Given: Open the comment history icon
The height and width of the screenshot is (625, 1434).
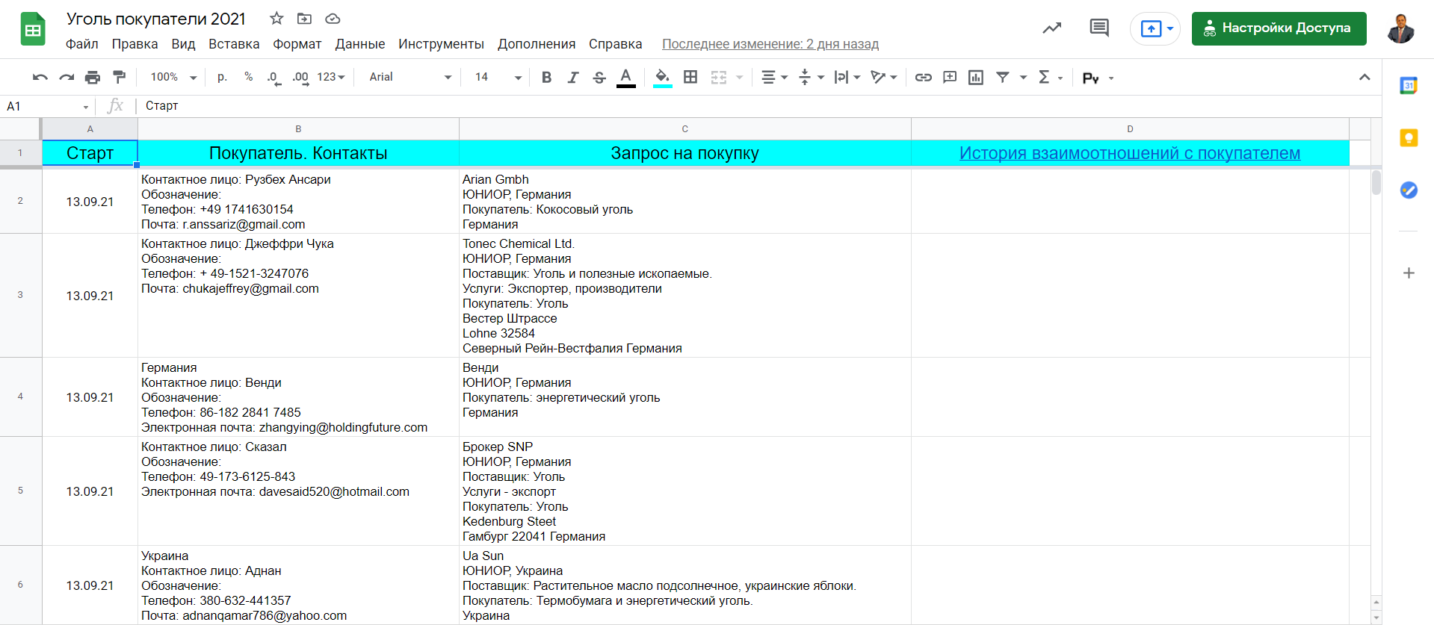Looking at the screenshot, I should (x=1099, y=28).
